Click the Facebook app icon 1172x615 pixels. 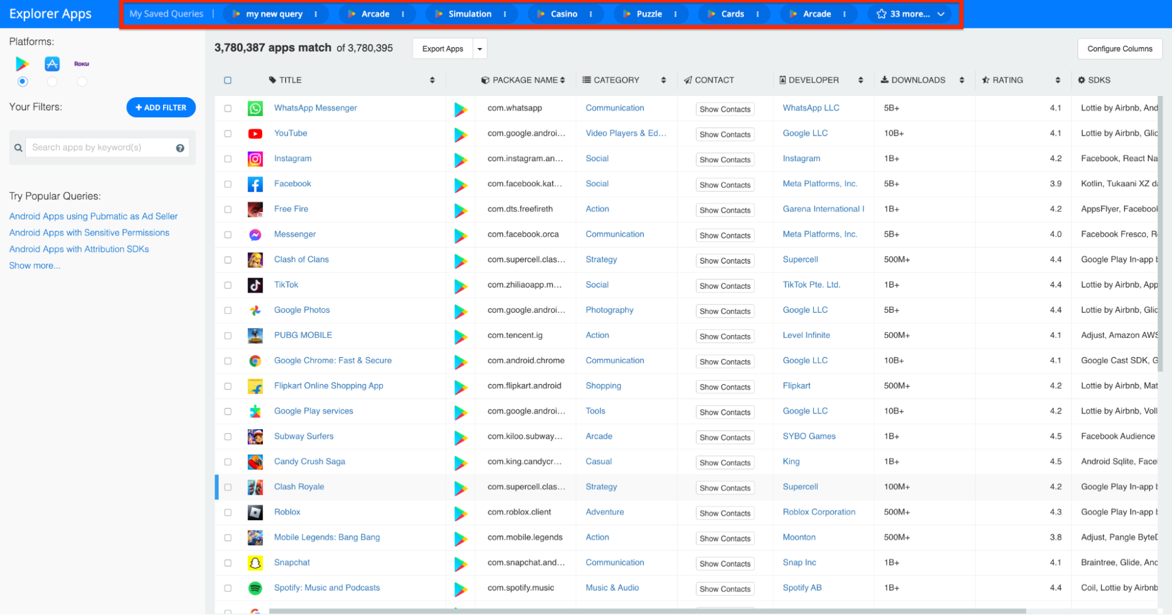(255, 184)
